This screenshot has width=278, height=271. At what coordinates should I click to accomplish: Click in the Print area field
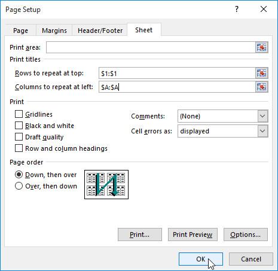pyautogui.click(x=151, y=47)
